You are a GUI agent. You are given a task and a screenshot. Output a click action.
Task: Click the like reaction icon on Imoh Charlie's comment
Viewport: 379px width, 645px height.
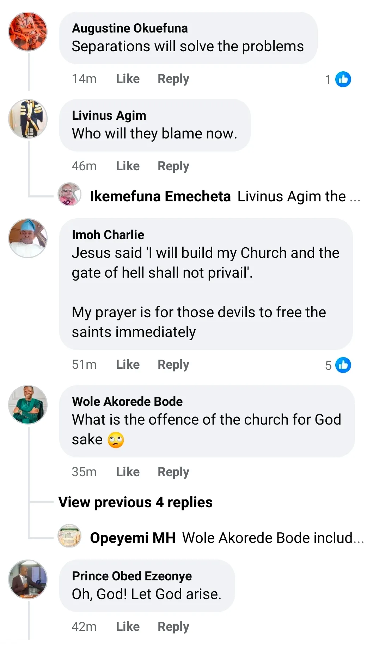point(343,365)
